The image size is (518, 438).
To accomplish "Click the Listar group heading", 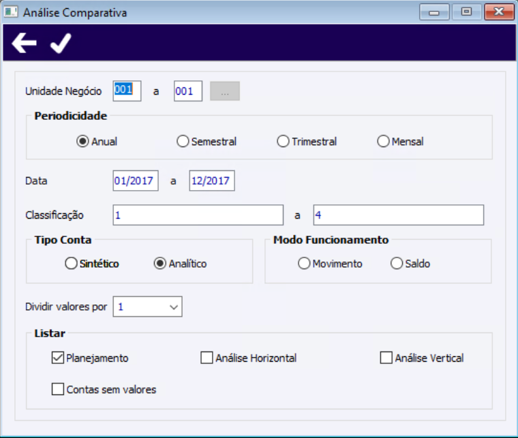I will (50, 333).
